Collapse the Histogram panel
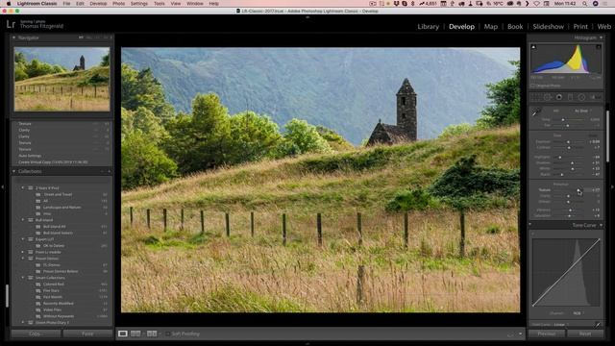The width and height of the screenshot is (615, 346). 601,37
